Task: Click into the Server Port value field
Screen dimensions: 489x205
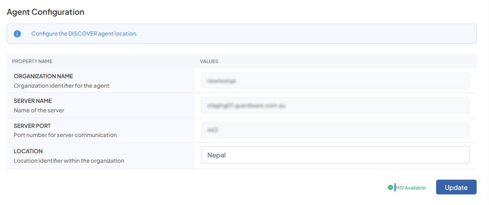Action: pos(335,130)
